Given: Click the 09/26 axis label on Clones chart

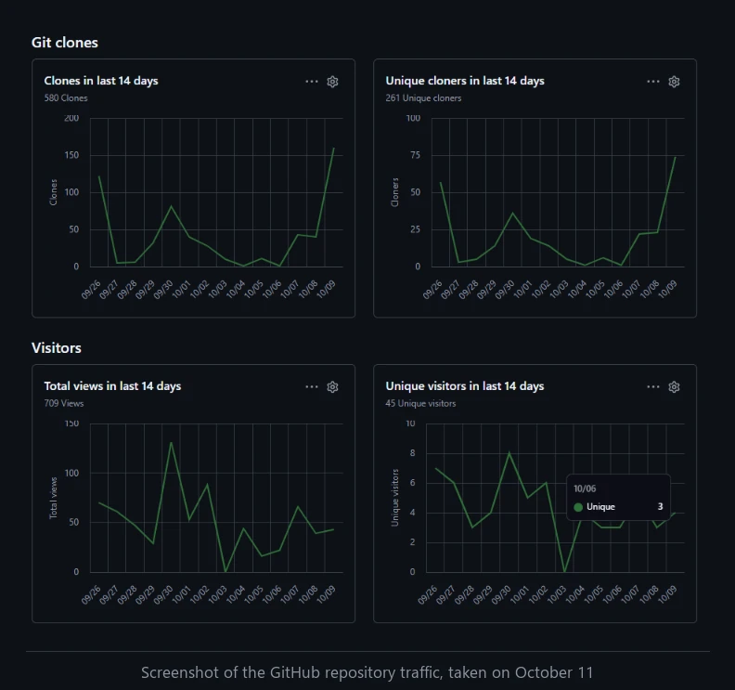Looking at the screenshot, I should (91, 290).
